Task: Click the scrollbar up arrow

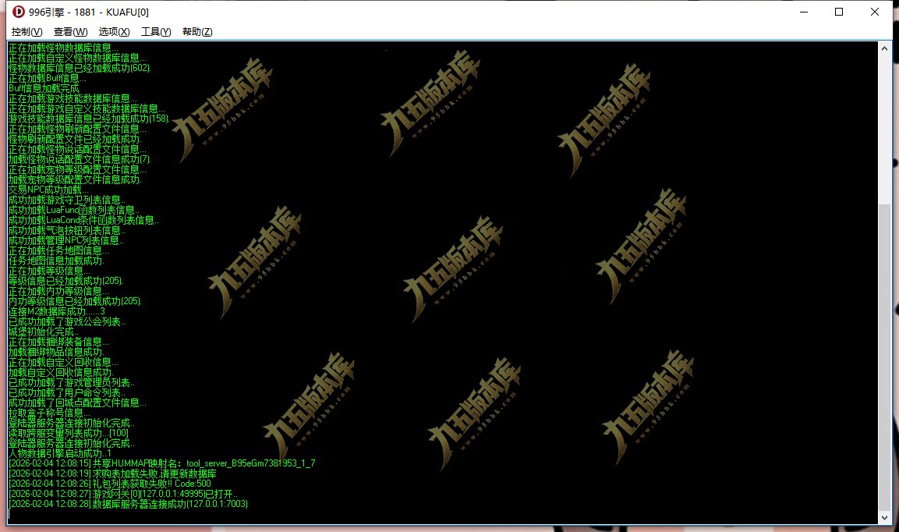Action: [884, 49]
